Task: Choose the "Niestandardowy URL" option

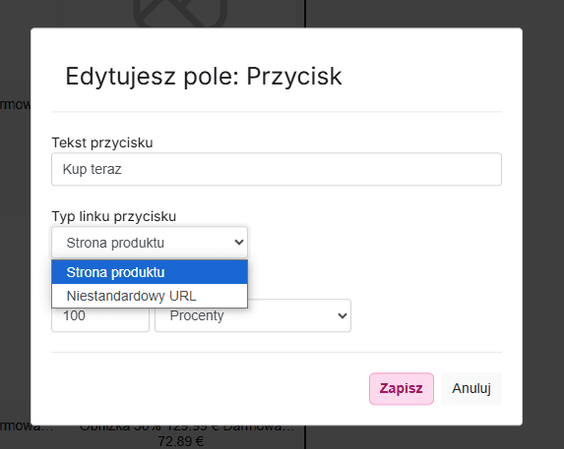Action: [x=150, y=296]
